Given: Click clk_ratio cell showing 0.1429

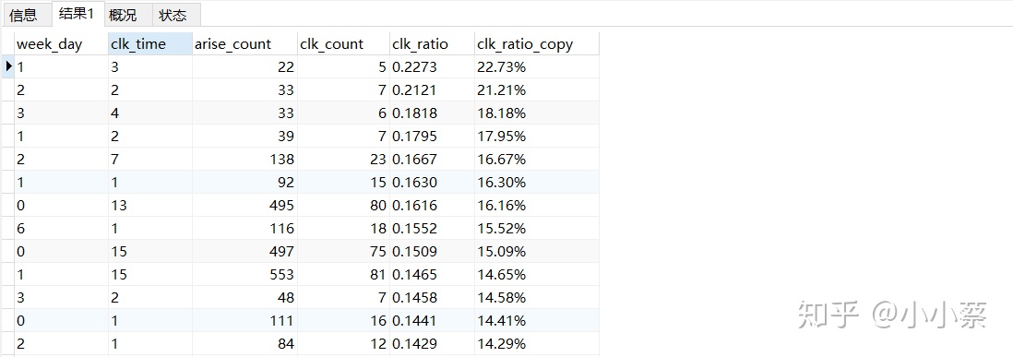Looking at the screenshot, I should click(x=432, y=343).
